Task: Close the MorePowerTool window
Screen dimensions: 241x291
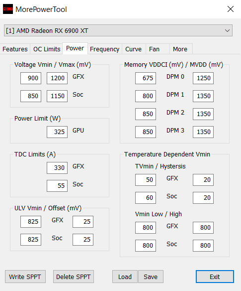Action: (x=231, y=9)
